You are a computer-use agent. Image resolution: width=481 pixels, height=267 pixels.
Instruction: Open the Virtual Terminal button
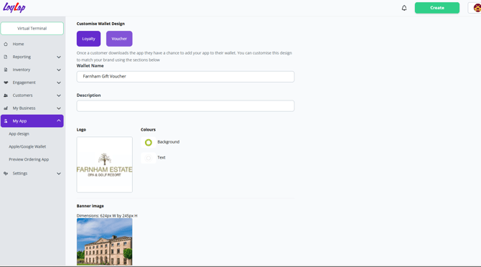point(32,29)
